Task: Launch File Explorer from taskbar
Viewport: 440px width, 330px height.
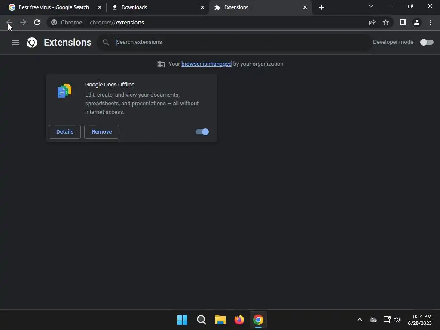Action: [220, 320]
